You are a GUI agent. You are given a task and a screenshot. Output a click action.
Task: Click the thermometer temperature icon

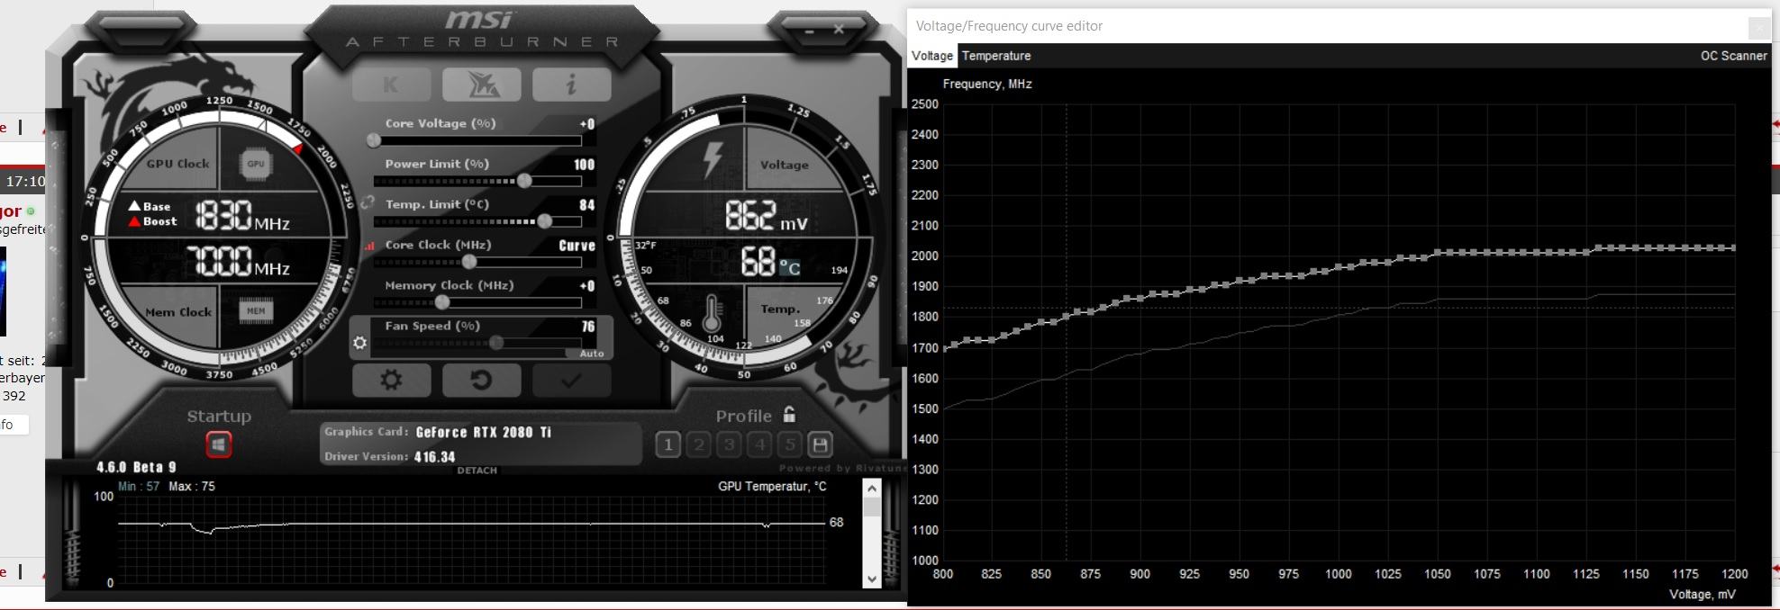pyautogui.click(x=712, y=314)
